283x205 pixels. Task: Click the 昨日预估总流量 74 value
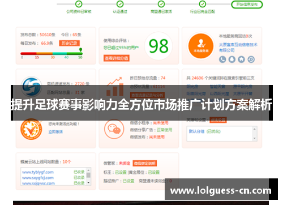coord(163,78)
